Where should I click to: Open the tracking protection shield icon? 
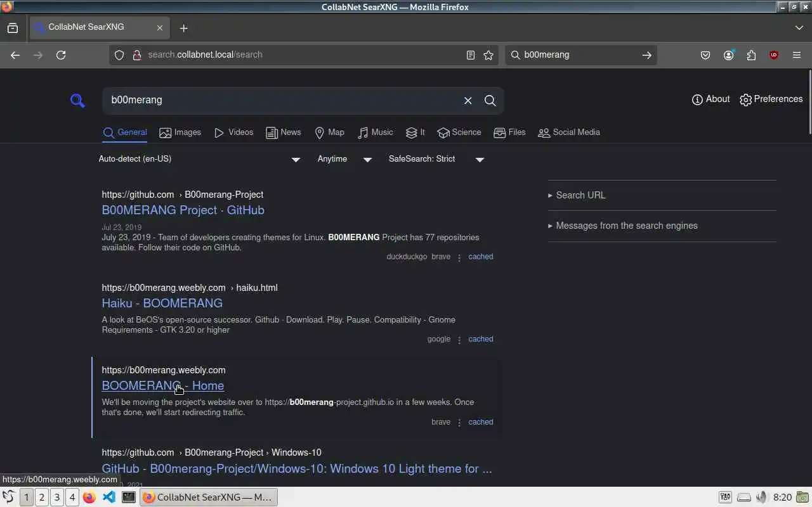[119, 55]
